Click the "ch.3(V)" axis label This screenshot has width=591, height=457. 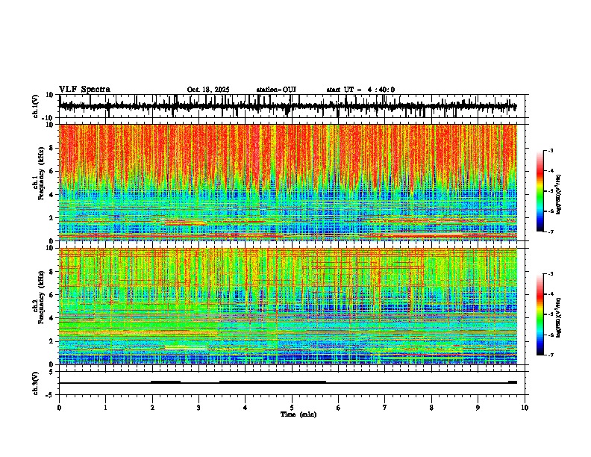tap(35, 384)
